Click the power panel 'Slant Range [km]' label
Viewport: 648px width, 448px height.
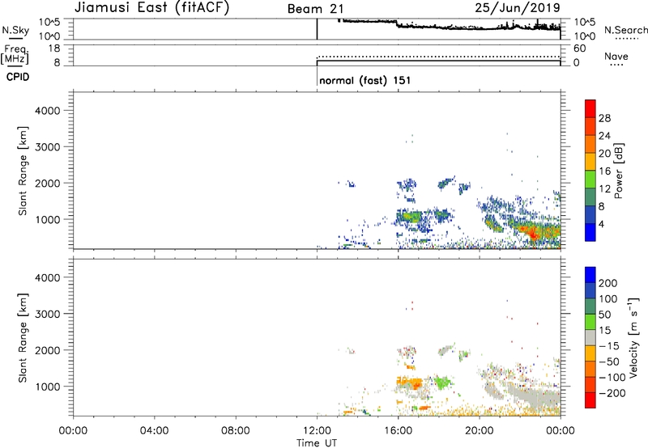click(23, 171)
